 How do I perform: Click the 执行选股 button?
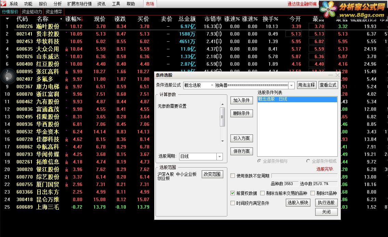(326, 202)
